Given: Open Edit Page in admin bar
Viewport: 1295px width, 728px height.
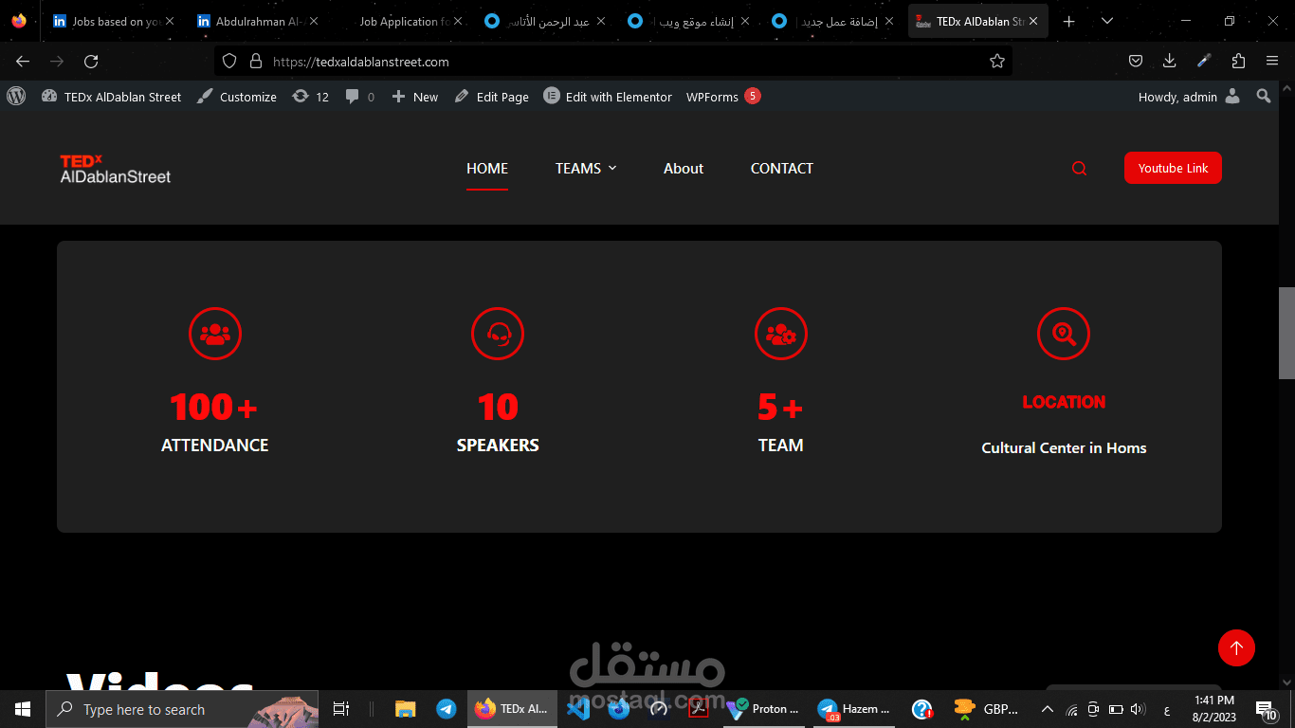Looking at the screenshot, I should [492, 97].
